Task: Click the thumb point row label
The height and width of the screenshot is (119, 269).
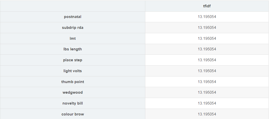Action: point(73,82)
